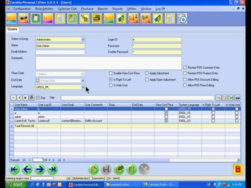Check Restrict POS Customer Entry
The height and width of the screenshot is (188, 251).
[x=185, y=67]
